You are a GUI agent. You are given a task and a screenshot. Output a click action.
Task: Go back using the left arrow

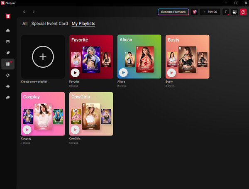pos(24,12)
